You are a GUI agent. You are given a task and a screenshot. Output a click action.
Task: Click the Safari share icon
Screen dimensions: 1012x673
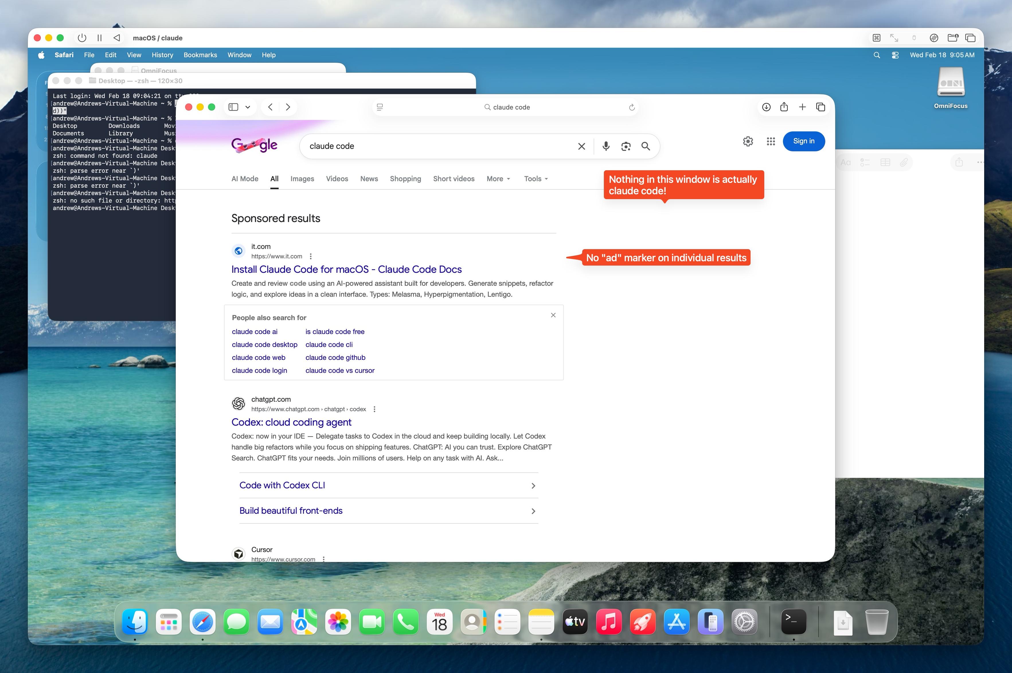click(x=784, y=107)
